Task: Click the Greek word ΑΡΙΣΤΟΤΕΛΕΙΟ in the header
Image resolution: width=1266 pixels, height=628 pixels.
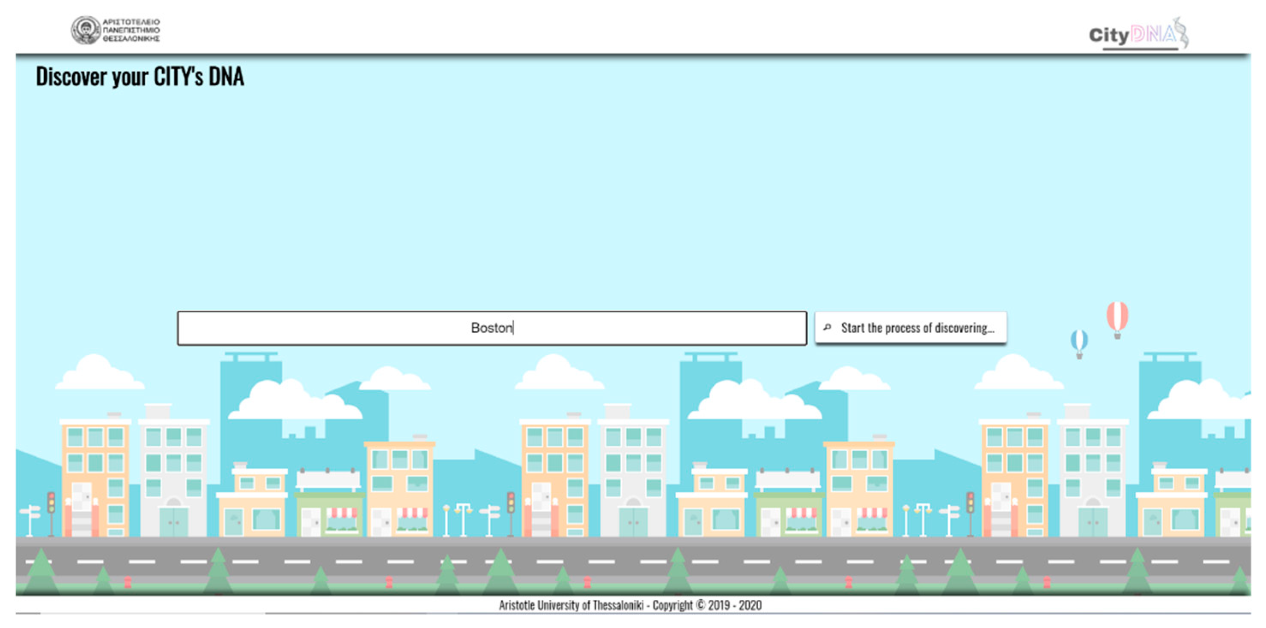Action: coord(131,22)
